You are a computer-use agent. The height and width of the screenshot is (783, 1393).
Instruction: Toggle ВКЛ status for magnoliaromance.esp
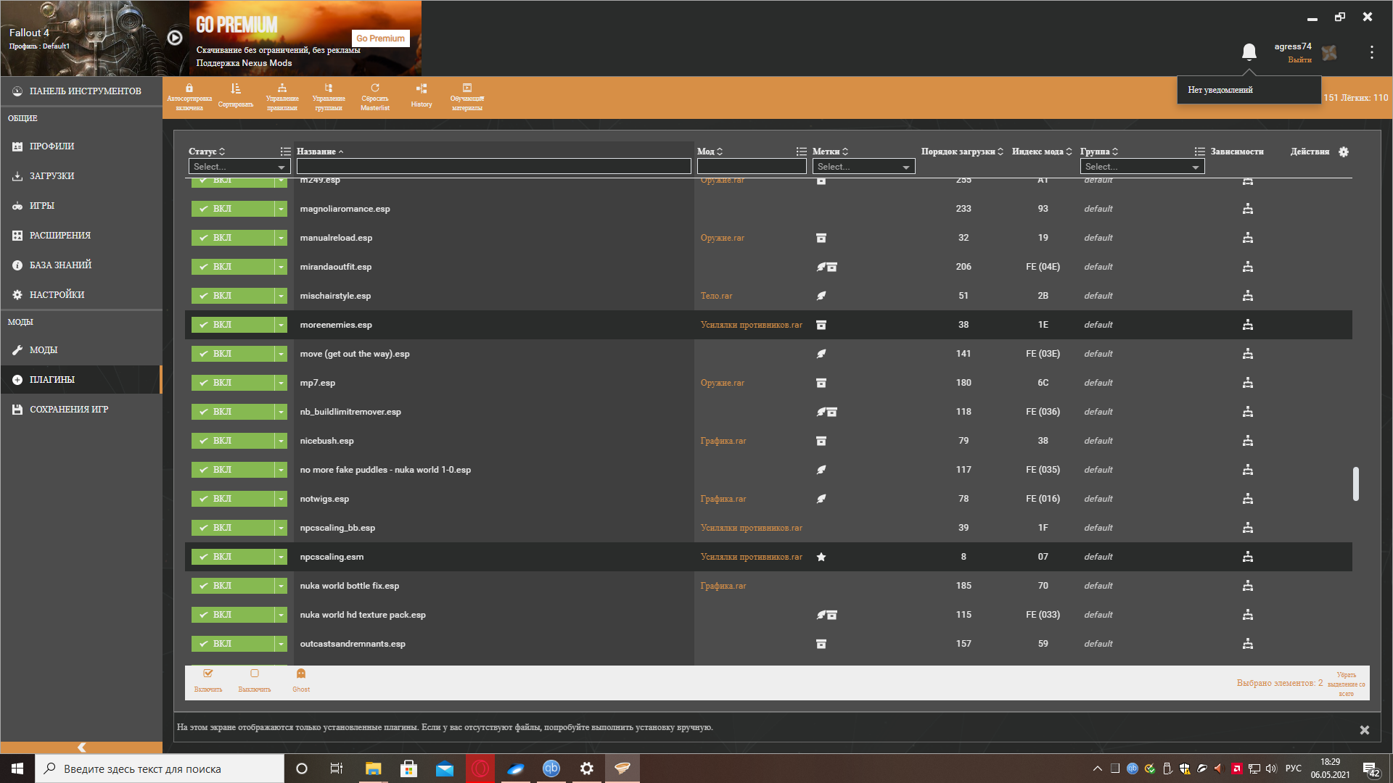pos(232,209)
